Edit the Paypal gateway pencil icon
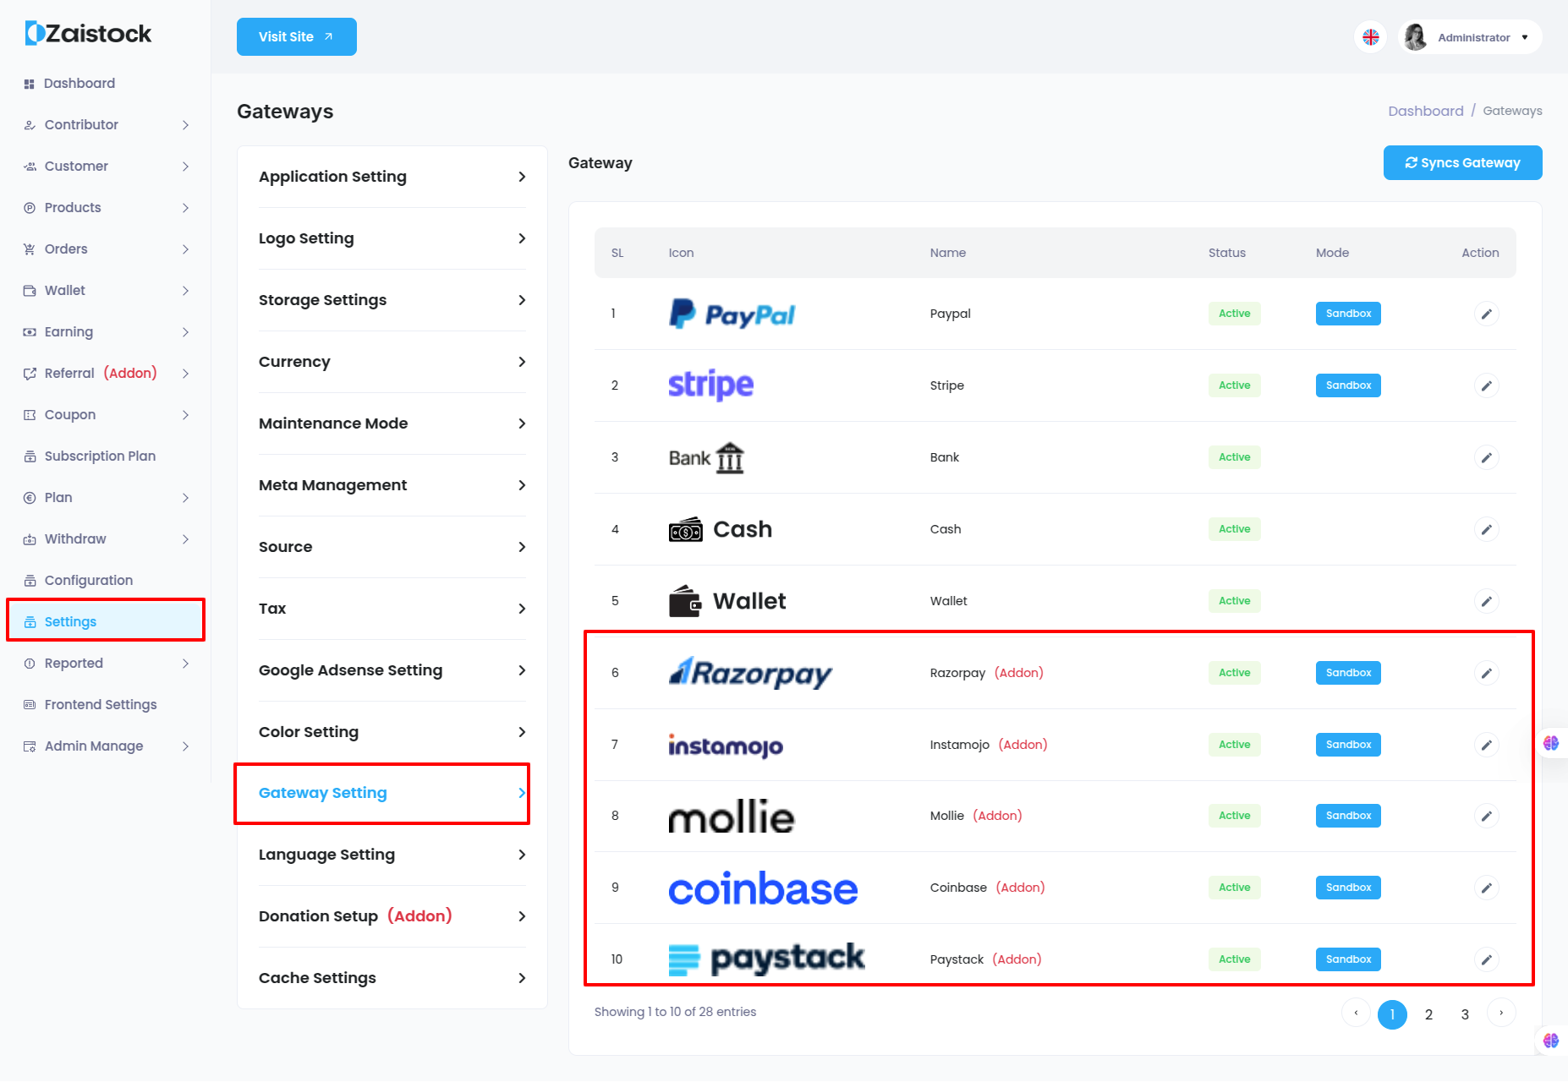Viewport: 1568px width, 1082px height. [x=1486, y=314]
